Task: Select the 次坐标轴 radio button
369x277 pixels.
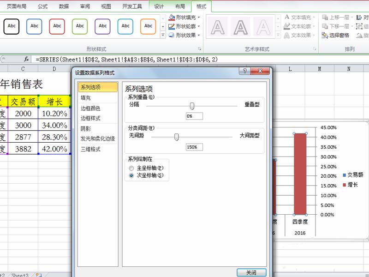Action: tap(132, 175)
